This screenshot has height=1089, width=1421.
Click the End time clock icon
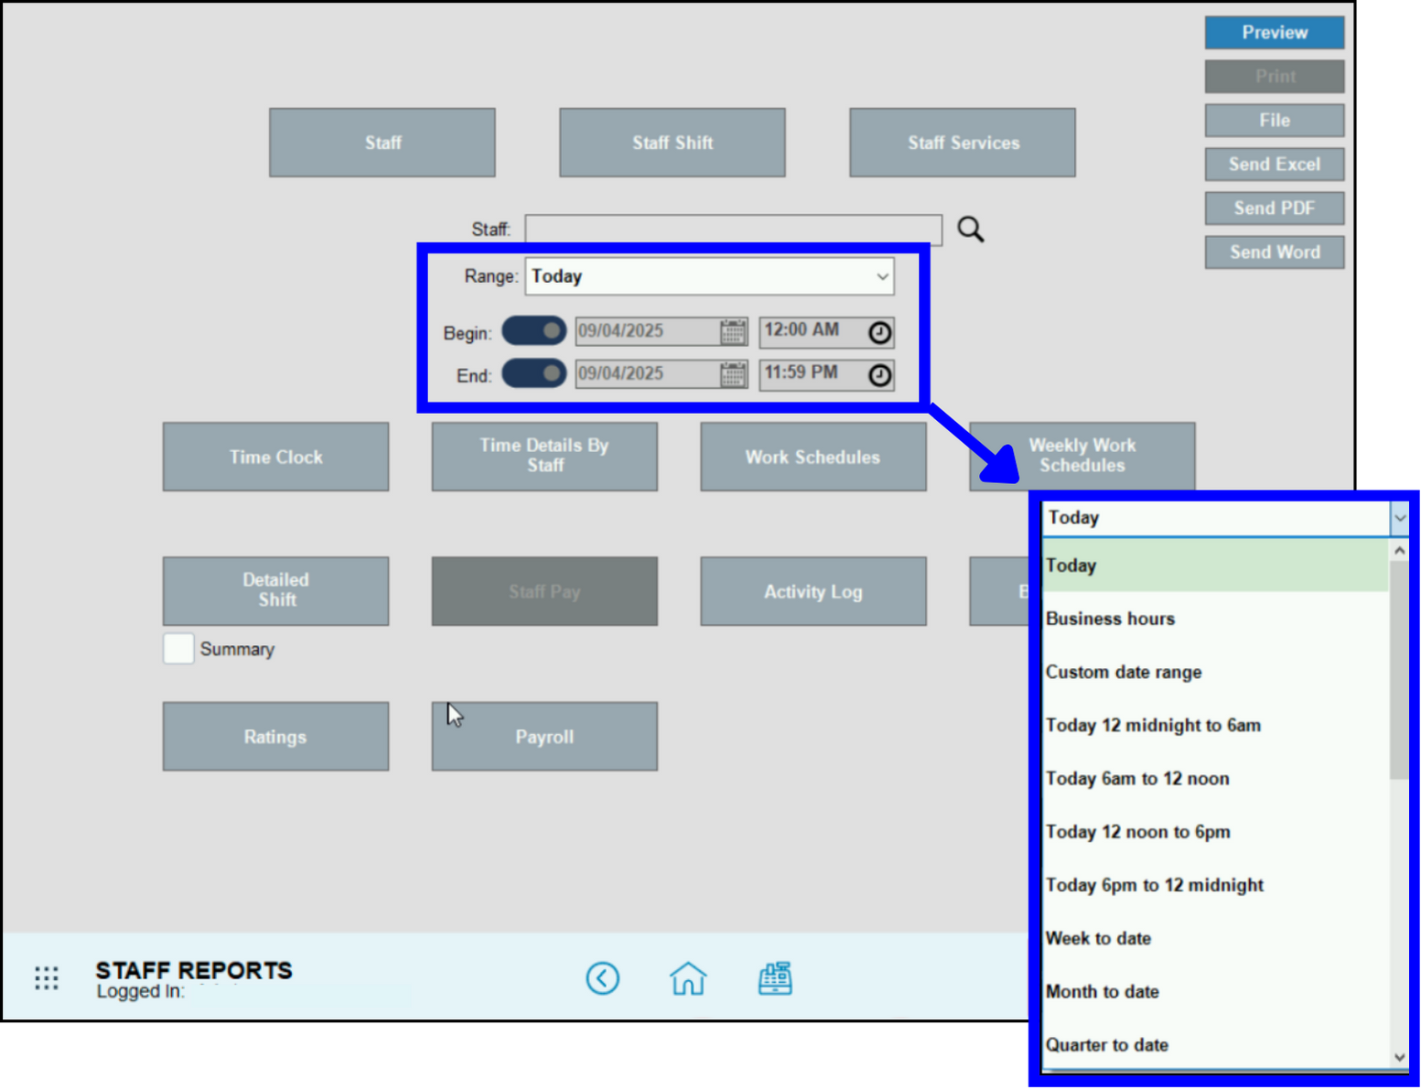pos(879,375)
